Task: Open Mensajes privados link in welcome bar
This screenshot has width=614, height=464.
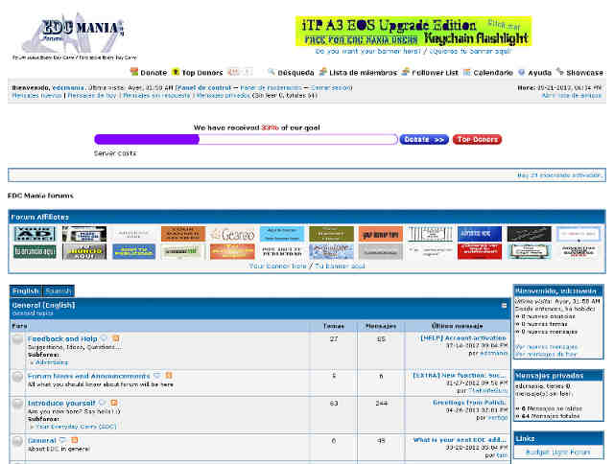Action: (224, 95)
